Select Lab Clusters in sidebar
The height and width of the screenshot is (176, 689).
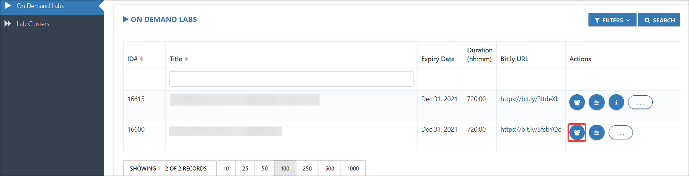coord(33,24)
